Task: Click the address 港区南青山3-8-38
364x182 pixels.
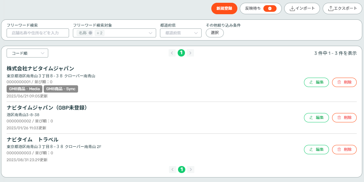Action: tap(23, 115)
